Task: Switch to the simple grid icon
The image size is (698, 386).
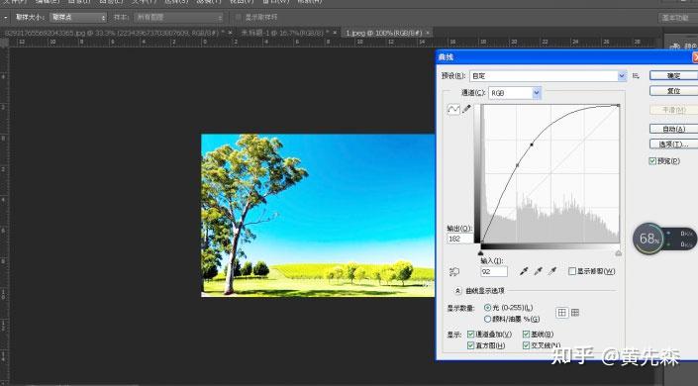Action: 561,313
